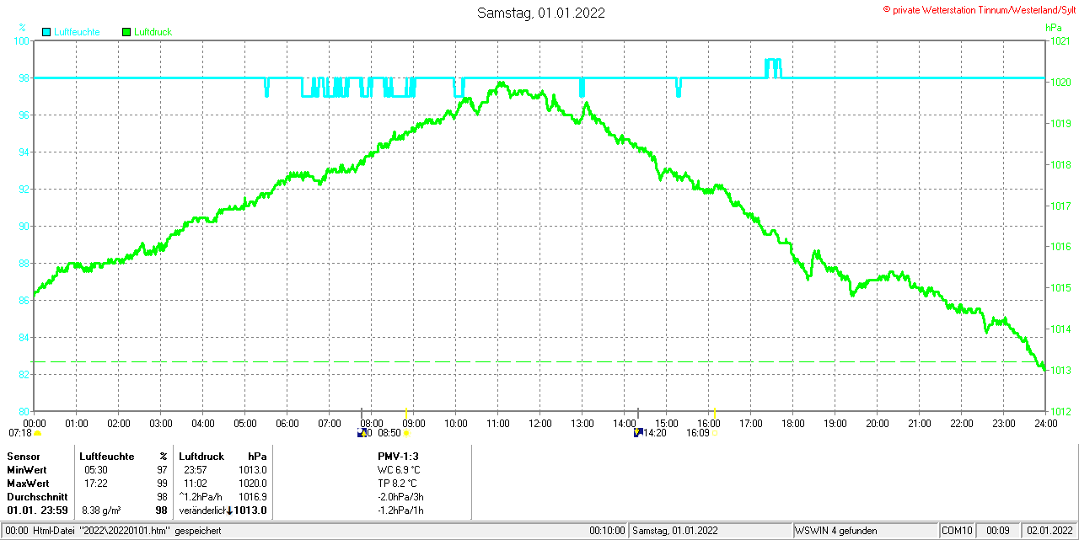Click the Luftfeuchte legend label
1079x540 pixels.
coord(77,32)
